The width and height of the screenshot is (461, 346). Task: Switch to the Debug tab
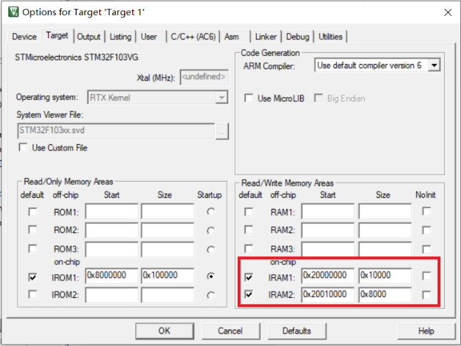click(x=298, y=37)
